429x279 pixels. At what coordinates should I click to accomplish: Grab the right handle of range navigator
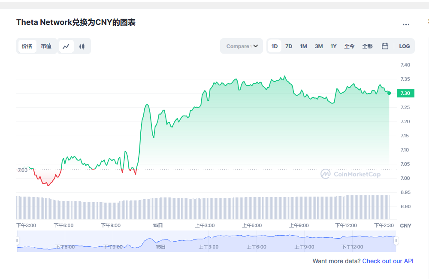[x=396, y=241]
